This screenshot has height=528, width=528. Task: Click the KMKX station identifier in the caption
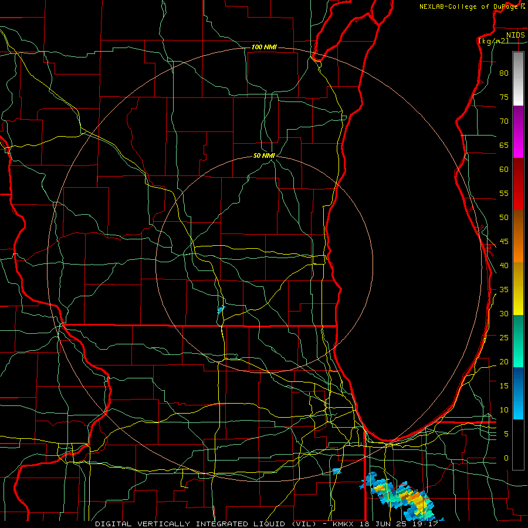click(x=343, y=524)
